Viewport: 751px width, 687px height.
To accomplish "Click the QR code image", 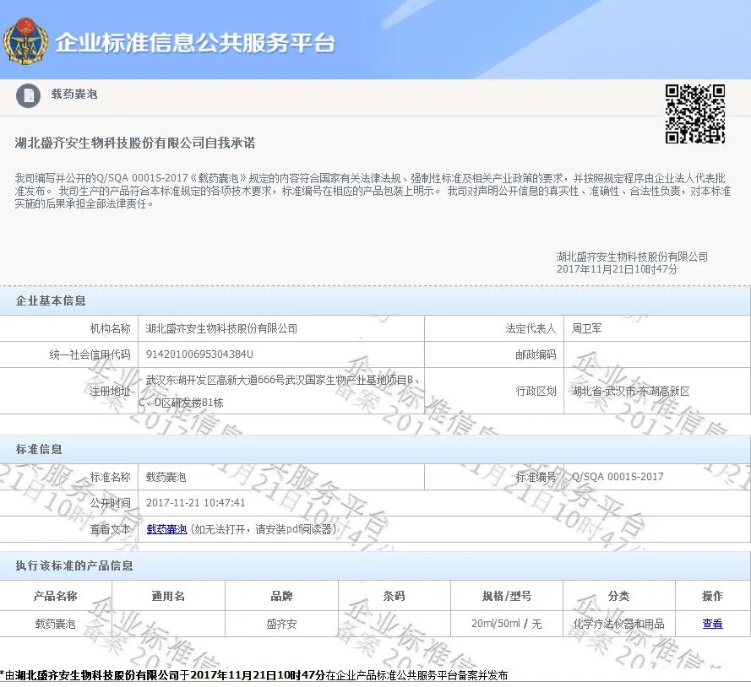I will click(694, 114).
